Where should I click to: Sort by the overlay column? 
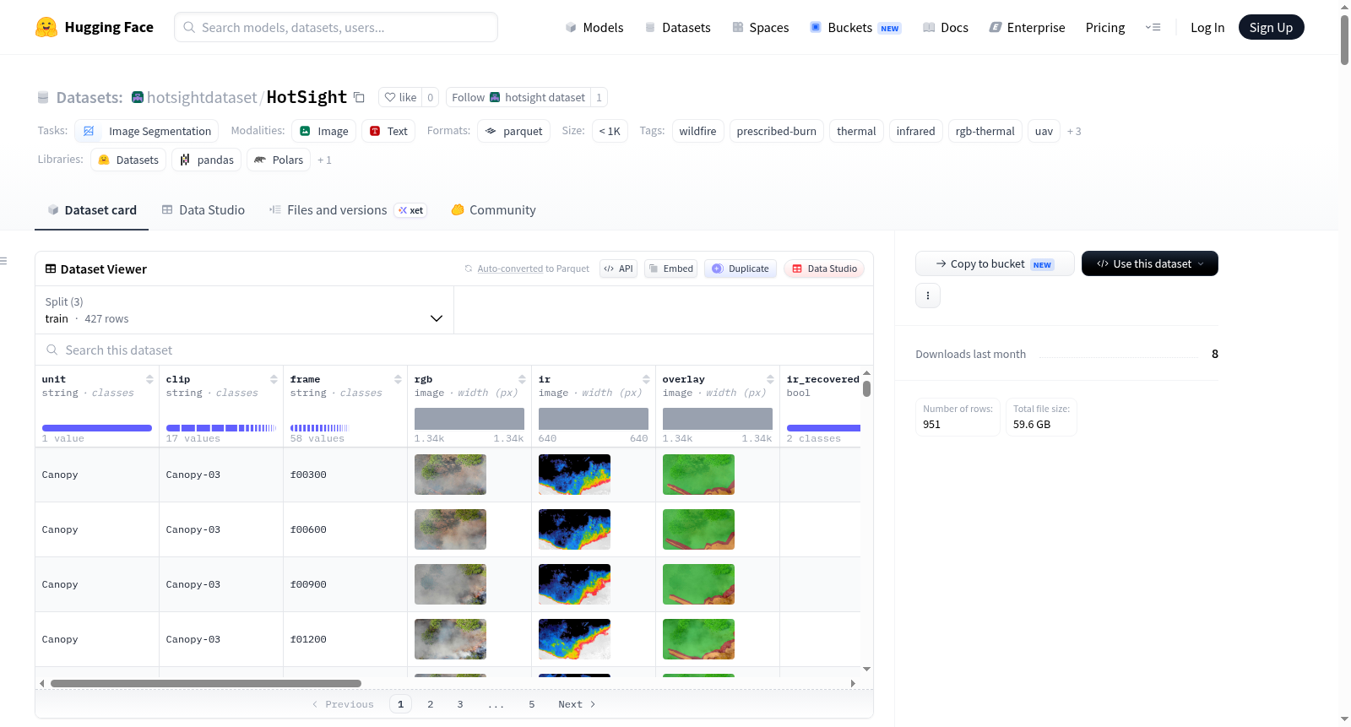pos(770,379)
